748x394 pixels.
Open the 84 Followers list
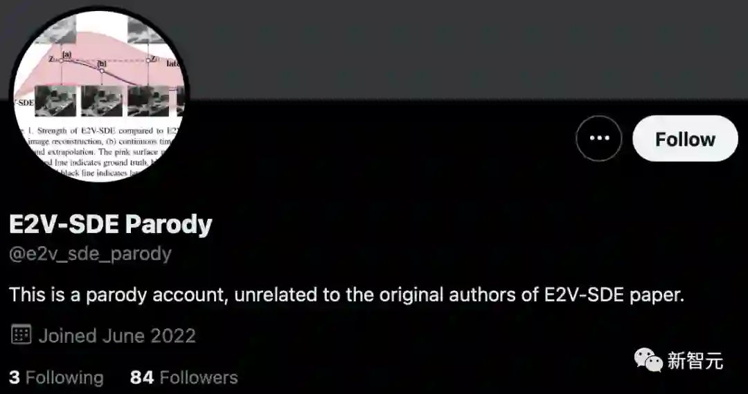(184, 377)
